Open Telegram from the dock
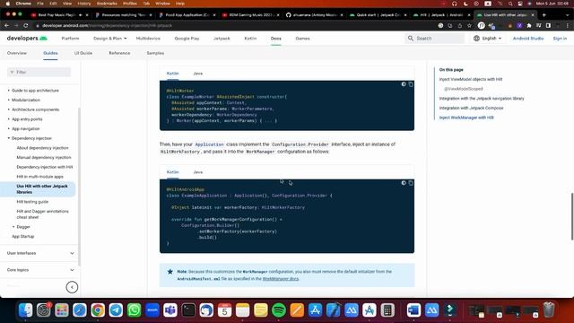 (116, 310)
